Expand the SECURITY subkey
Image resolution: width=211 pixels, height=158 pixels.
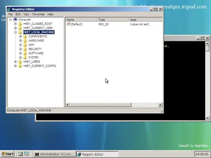click(20, 49)
